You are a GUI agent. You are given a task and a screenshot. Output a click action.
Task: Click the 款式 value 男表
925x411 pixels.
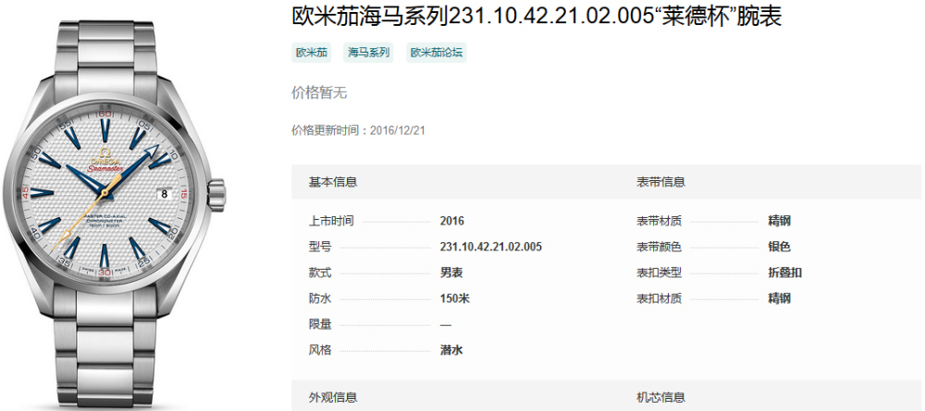pyautogui.click(x=451, y=273)
